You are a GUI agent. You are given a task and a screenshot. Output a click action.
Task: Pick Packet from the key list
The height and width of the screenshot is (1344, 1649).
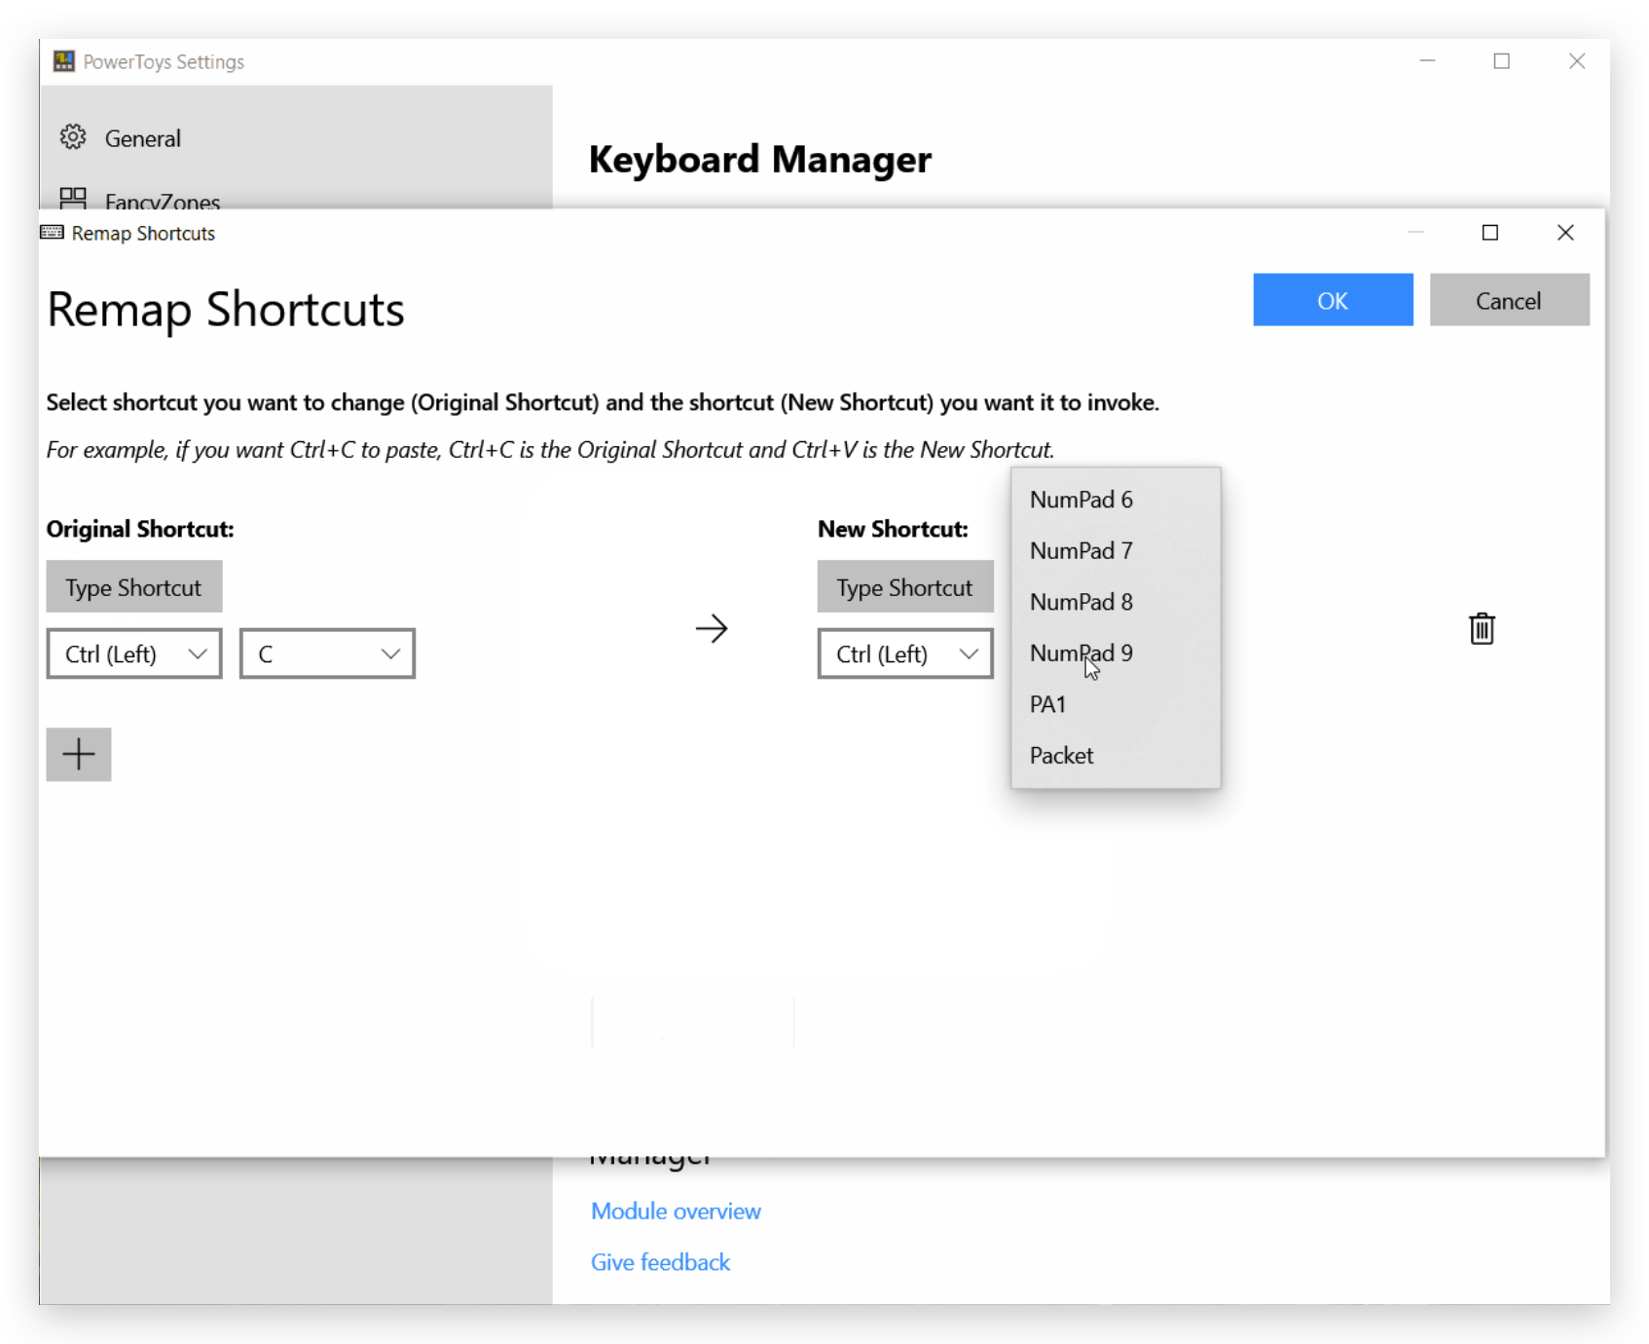[1116, 755]
